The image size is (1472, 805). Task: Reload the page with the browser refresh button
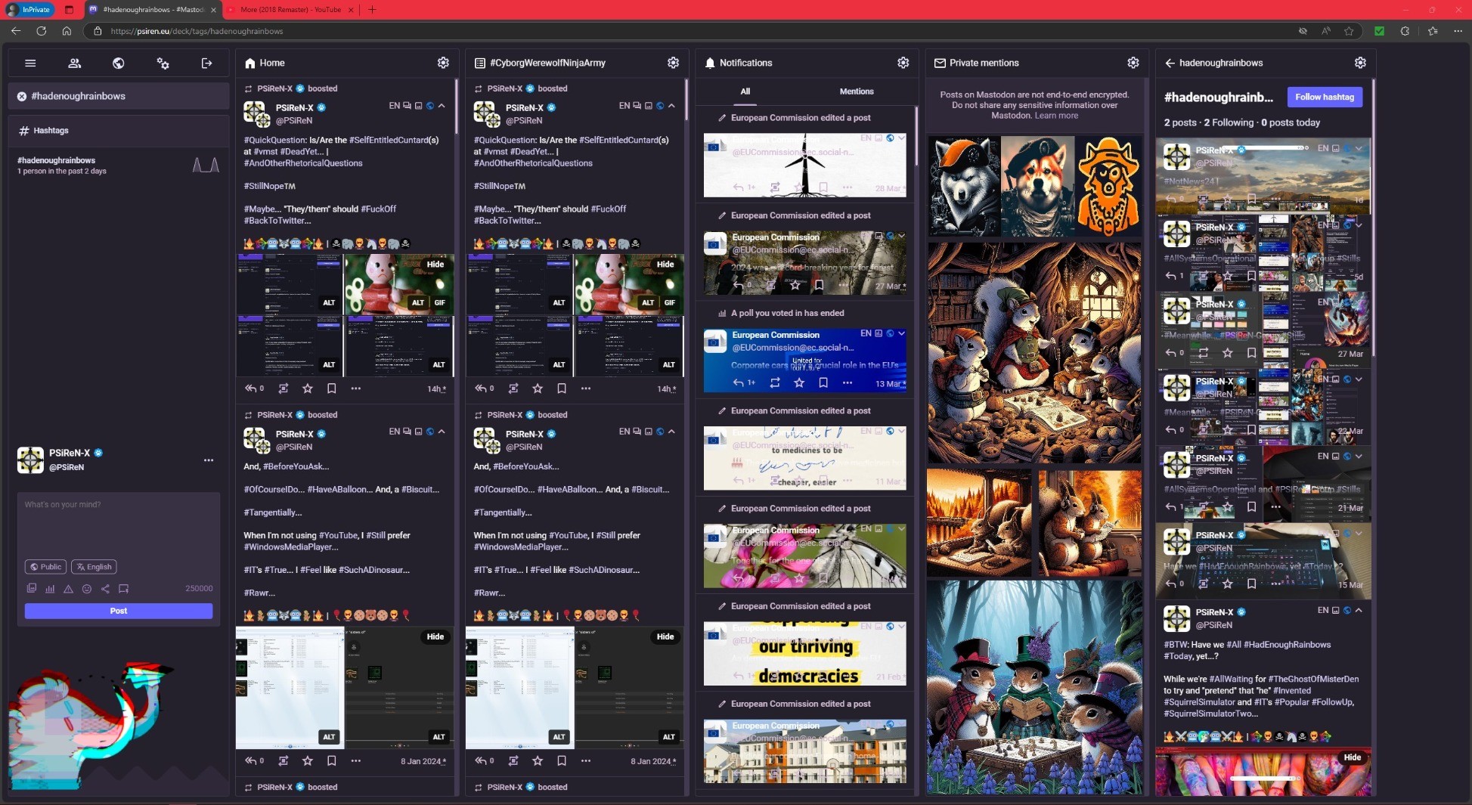[42, 31]
